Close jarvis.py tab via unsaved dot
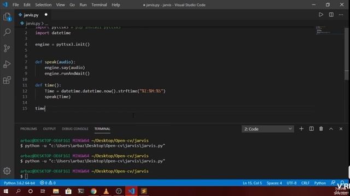Image resolution: width=350 pixels, height=196 pixels. point(46,15)
